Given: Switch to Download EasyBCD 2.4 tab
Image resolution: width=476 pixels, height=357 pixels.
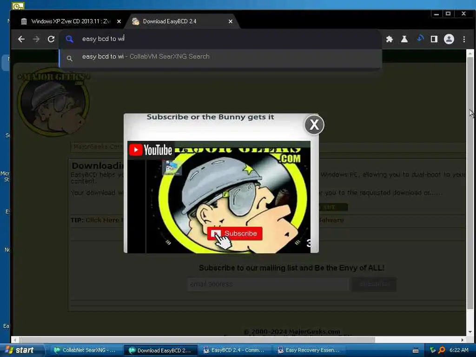Looking at the screenshot, I should point(182,21).
